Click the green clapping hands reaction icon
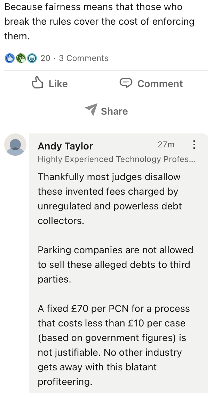The width and height of the screenshot is (214, 393). point(21,58)
